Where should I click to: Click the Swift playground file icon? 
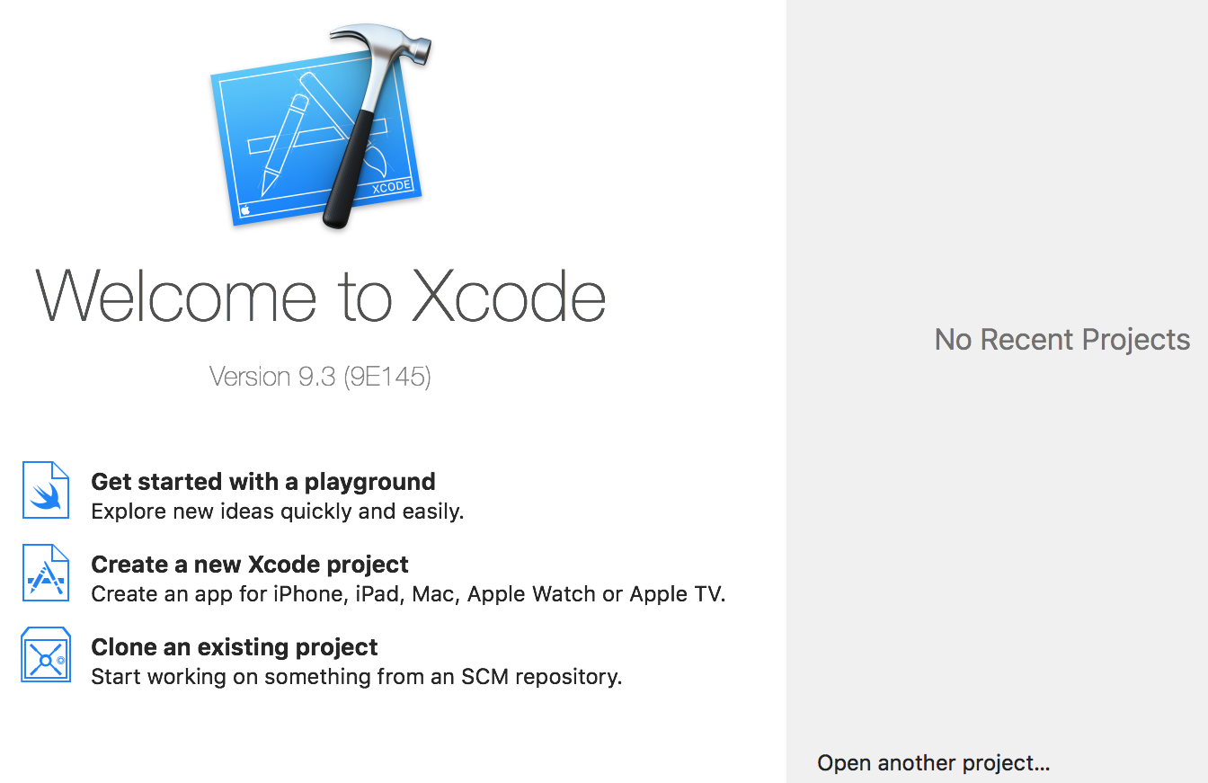46,490
